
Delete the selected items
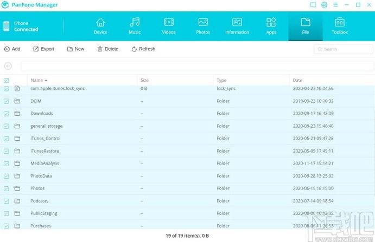108,49
